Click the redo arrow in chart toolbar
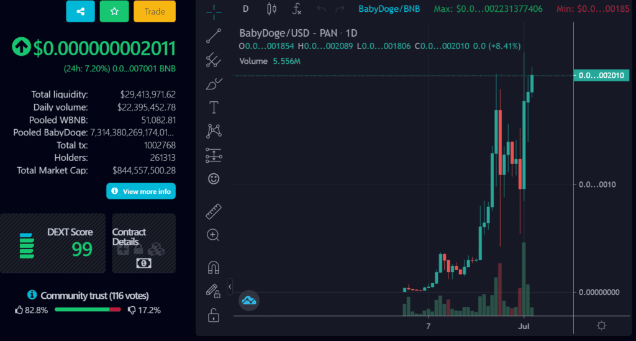 [340, 9]
